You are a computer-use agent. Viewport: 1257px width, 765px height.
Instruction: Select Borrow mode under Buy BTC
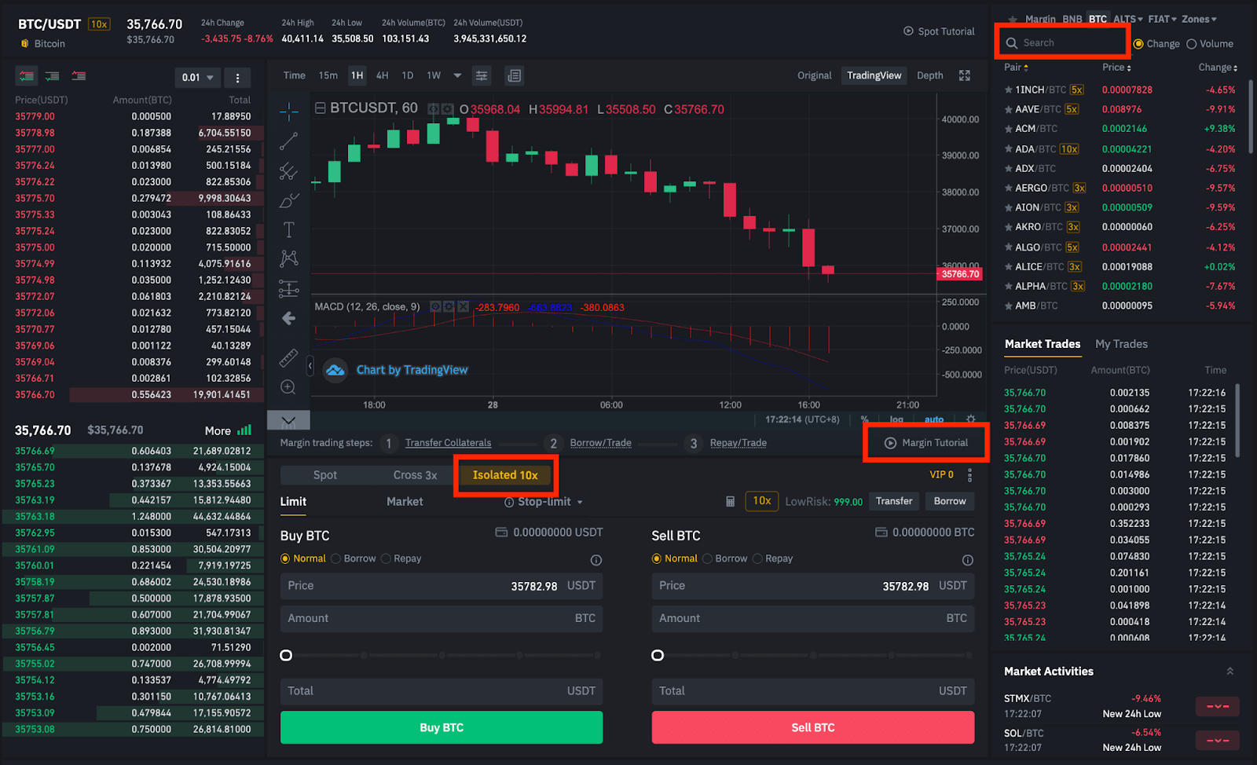click(x=336, y=558)
